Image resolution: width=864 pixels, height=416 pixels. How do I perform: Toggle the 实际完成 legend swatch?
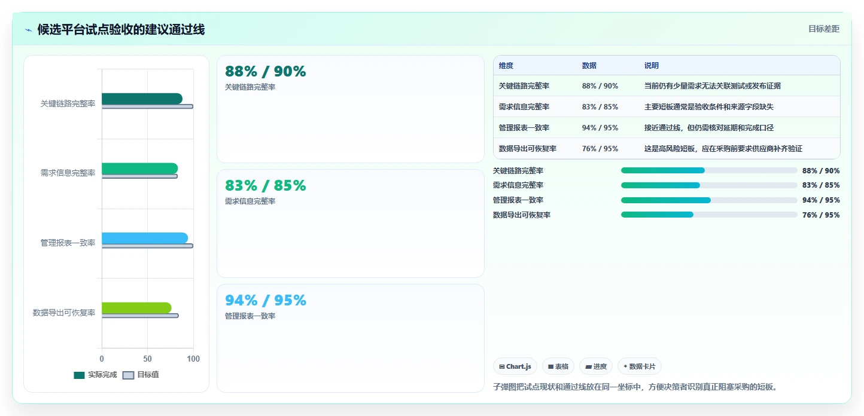click(x=79, y=375)
